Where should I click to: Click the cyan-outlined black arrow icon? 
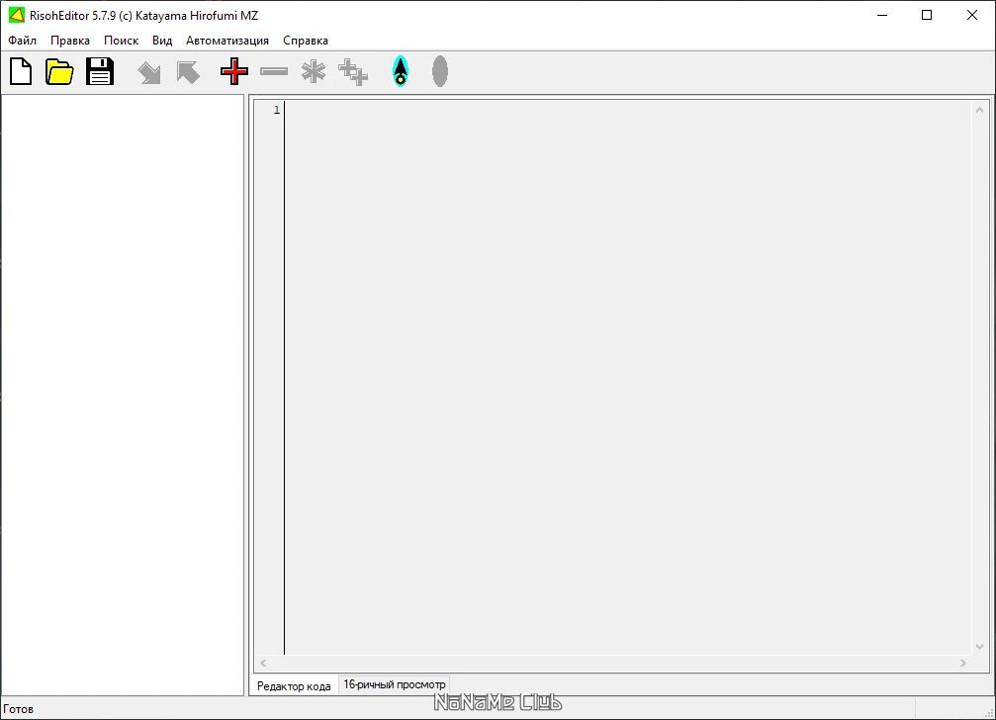pos(401,71)
